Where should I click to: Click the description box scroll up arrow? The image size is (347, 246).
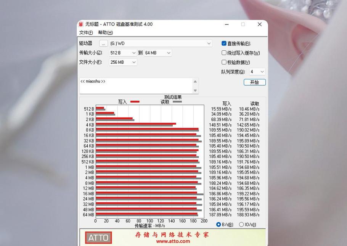195,81
